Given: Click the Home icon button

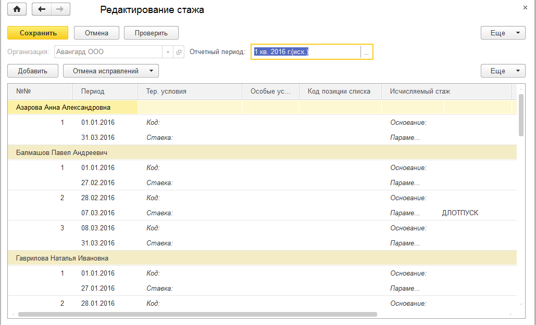Looking at the screenshot, I should [17, 9].
